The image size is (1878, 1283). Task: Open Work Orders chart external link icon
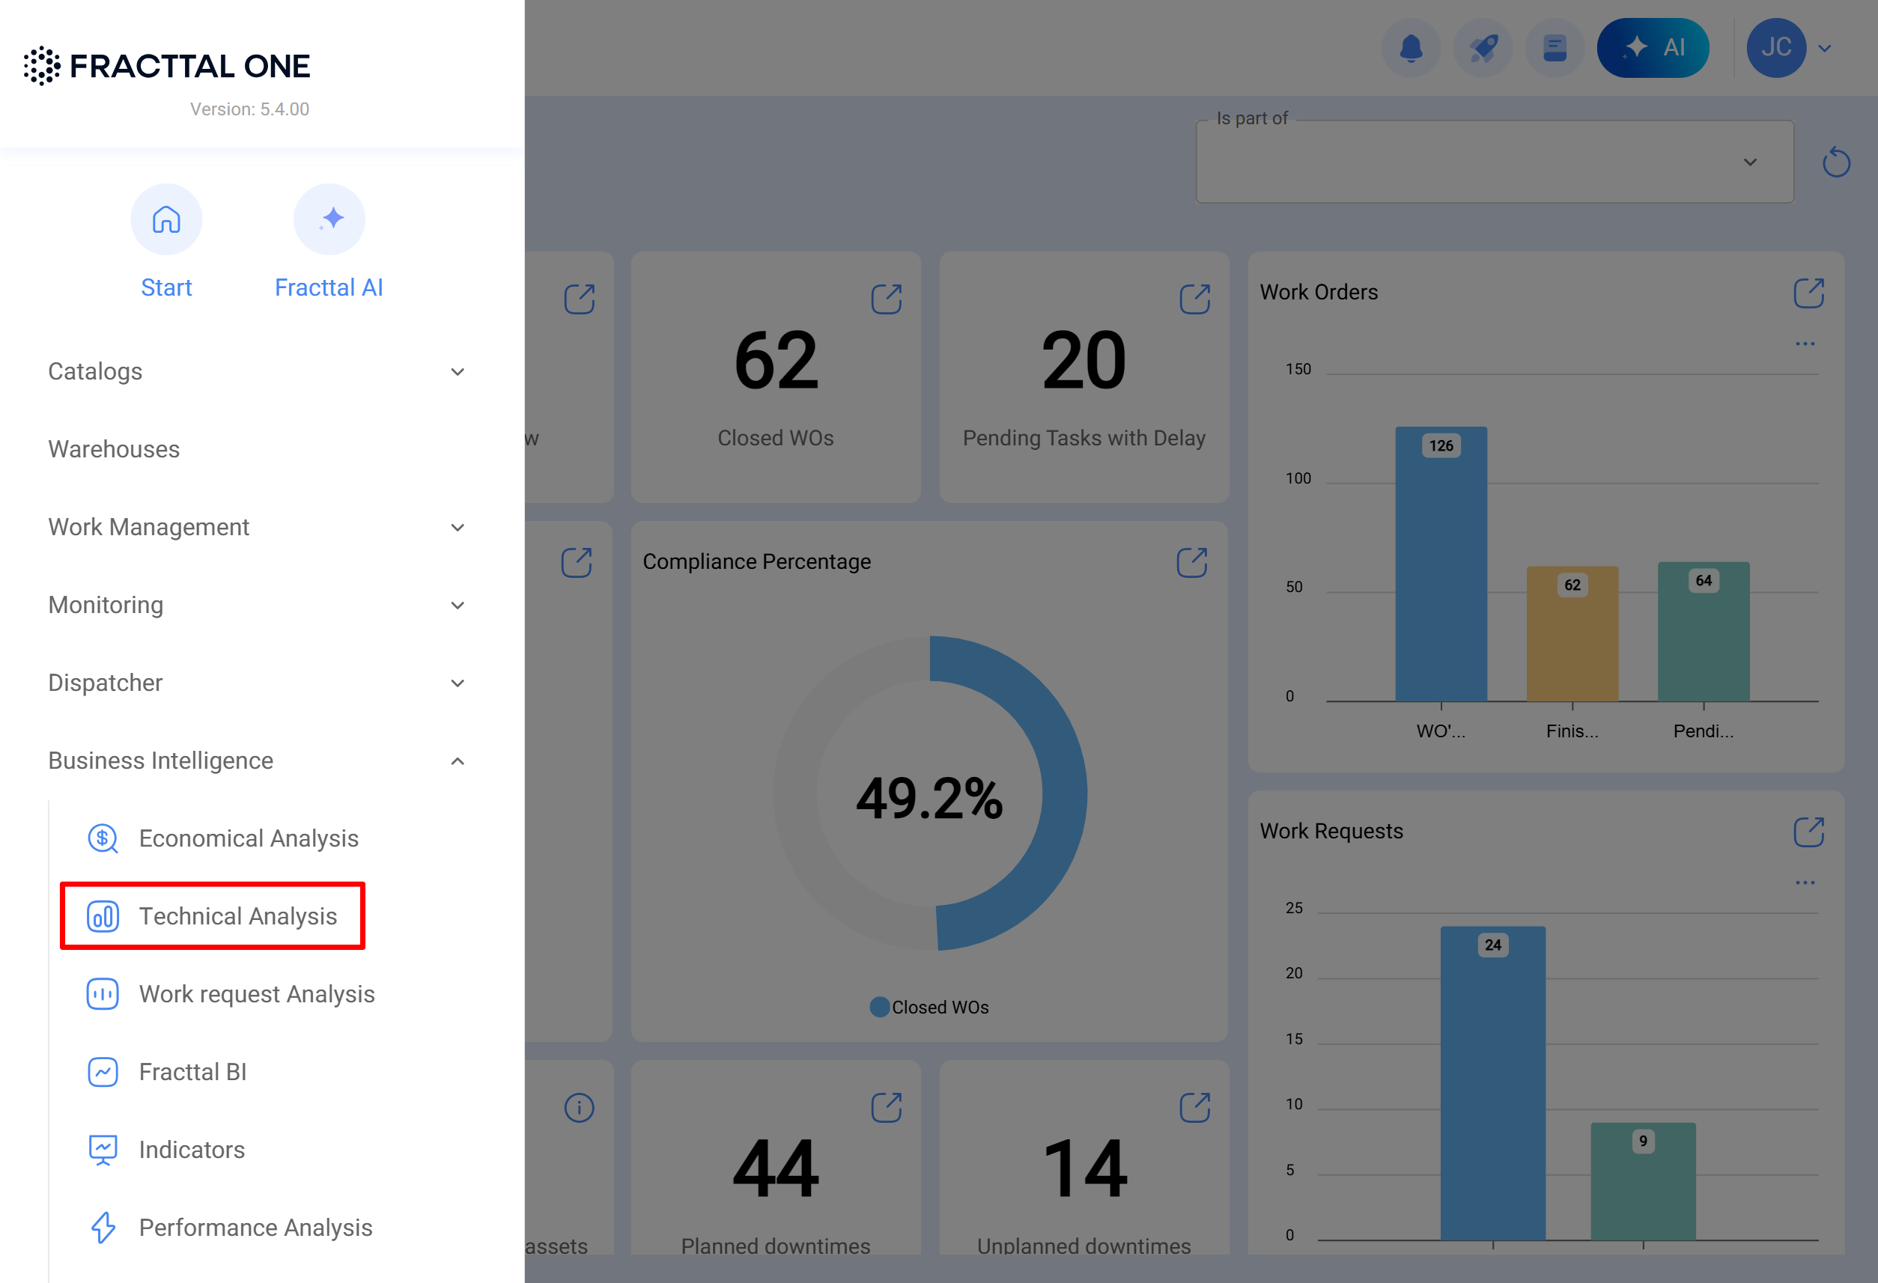(1808, 293)
